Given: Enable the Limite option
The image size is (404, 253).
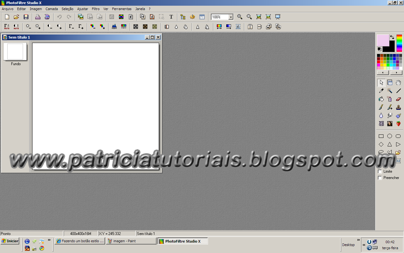Looking at the screenshot, I should [x=380, y=171].
